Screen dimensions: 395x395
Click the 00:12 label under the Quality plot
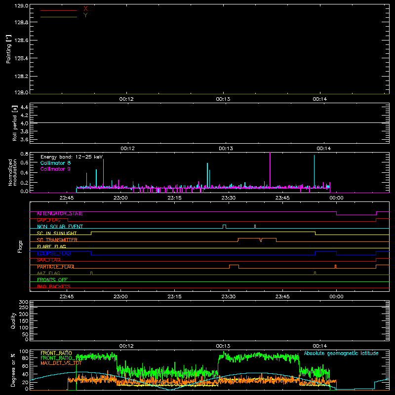coord(126,346)
